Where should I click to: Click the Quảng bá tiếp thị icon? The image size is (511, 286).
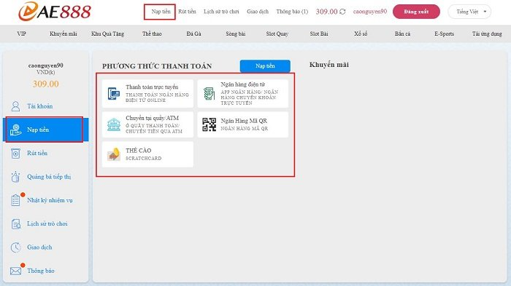[15, 176]
